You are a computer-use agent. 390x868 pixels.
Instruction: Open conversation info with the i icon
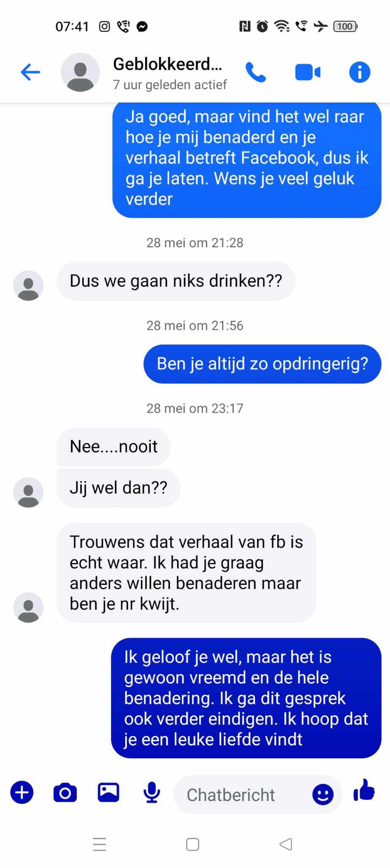[x=359, y=72]
